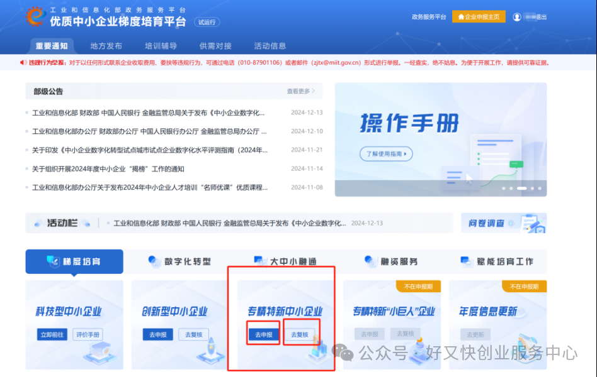Image resolution: width=597 pixels, height=377 pixels.
Task: Click the 赋能培育工作 tab icon
Action: [x=466, y=261]
